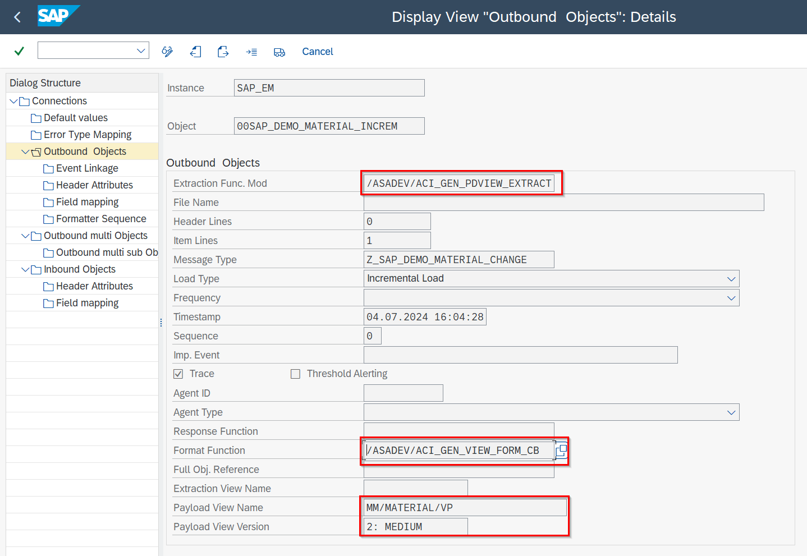
Task: Click the green checkmark Enter icon
Action: click(x=19, y=51)
